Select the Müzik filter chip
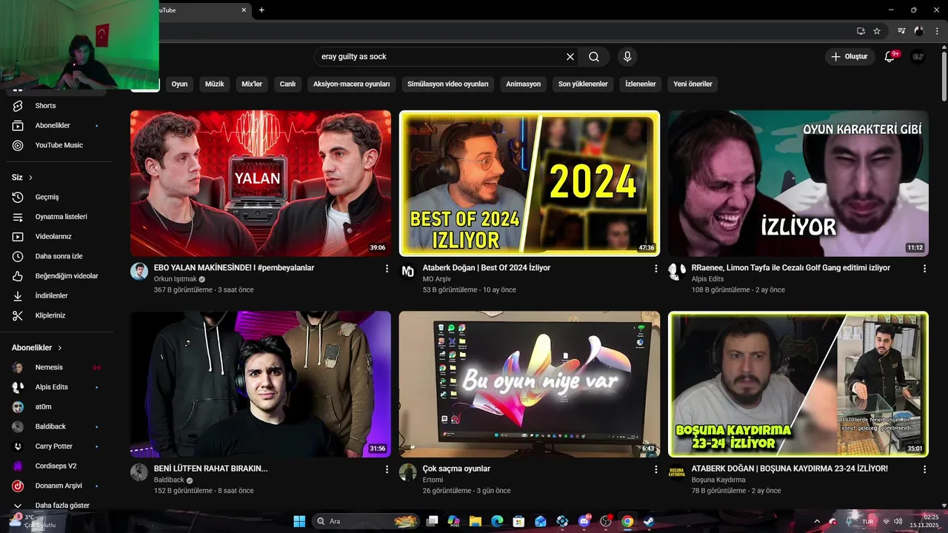This screenshot has width=948, height=533. click(214, 84)
